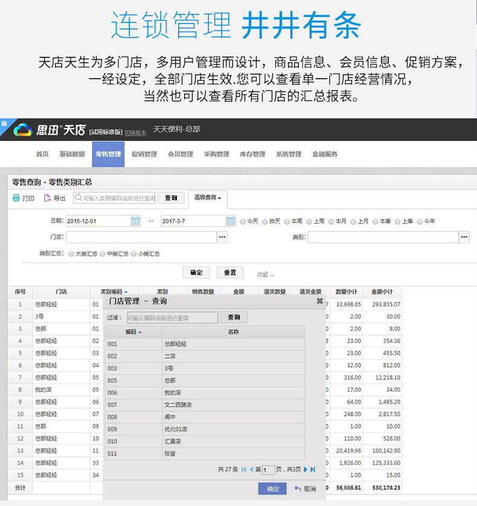The image size is (477, 506).
Task: Jump to the last page of stores
Action: [313, 469]
